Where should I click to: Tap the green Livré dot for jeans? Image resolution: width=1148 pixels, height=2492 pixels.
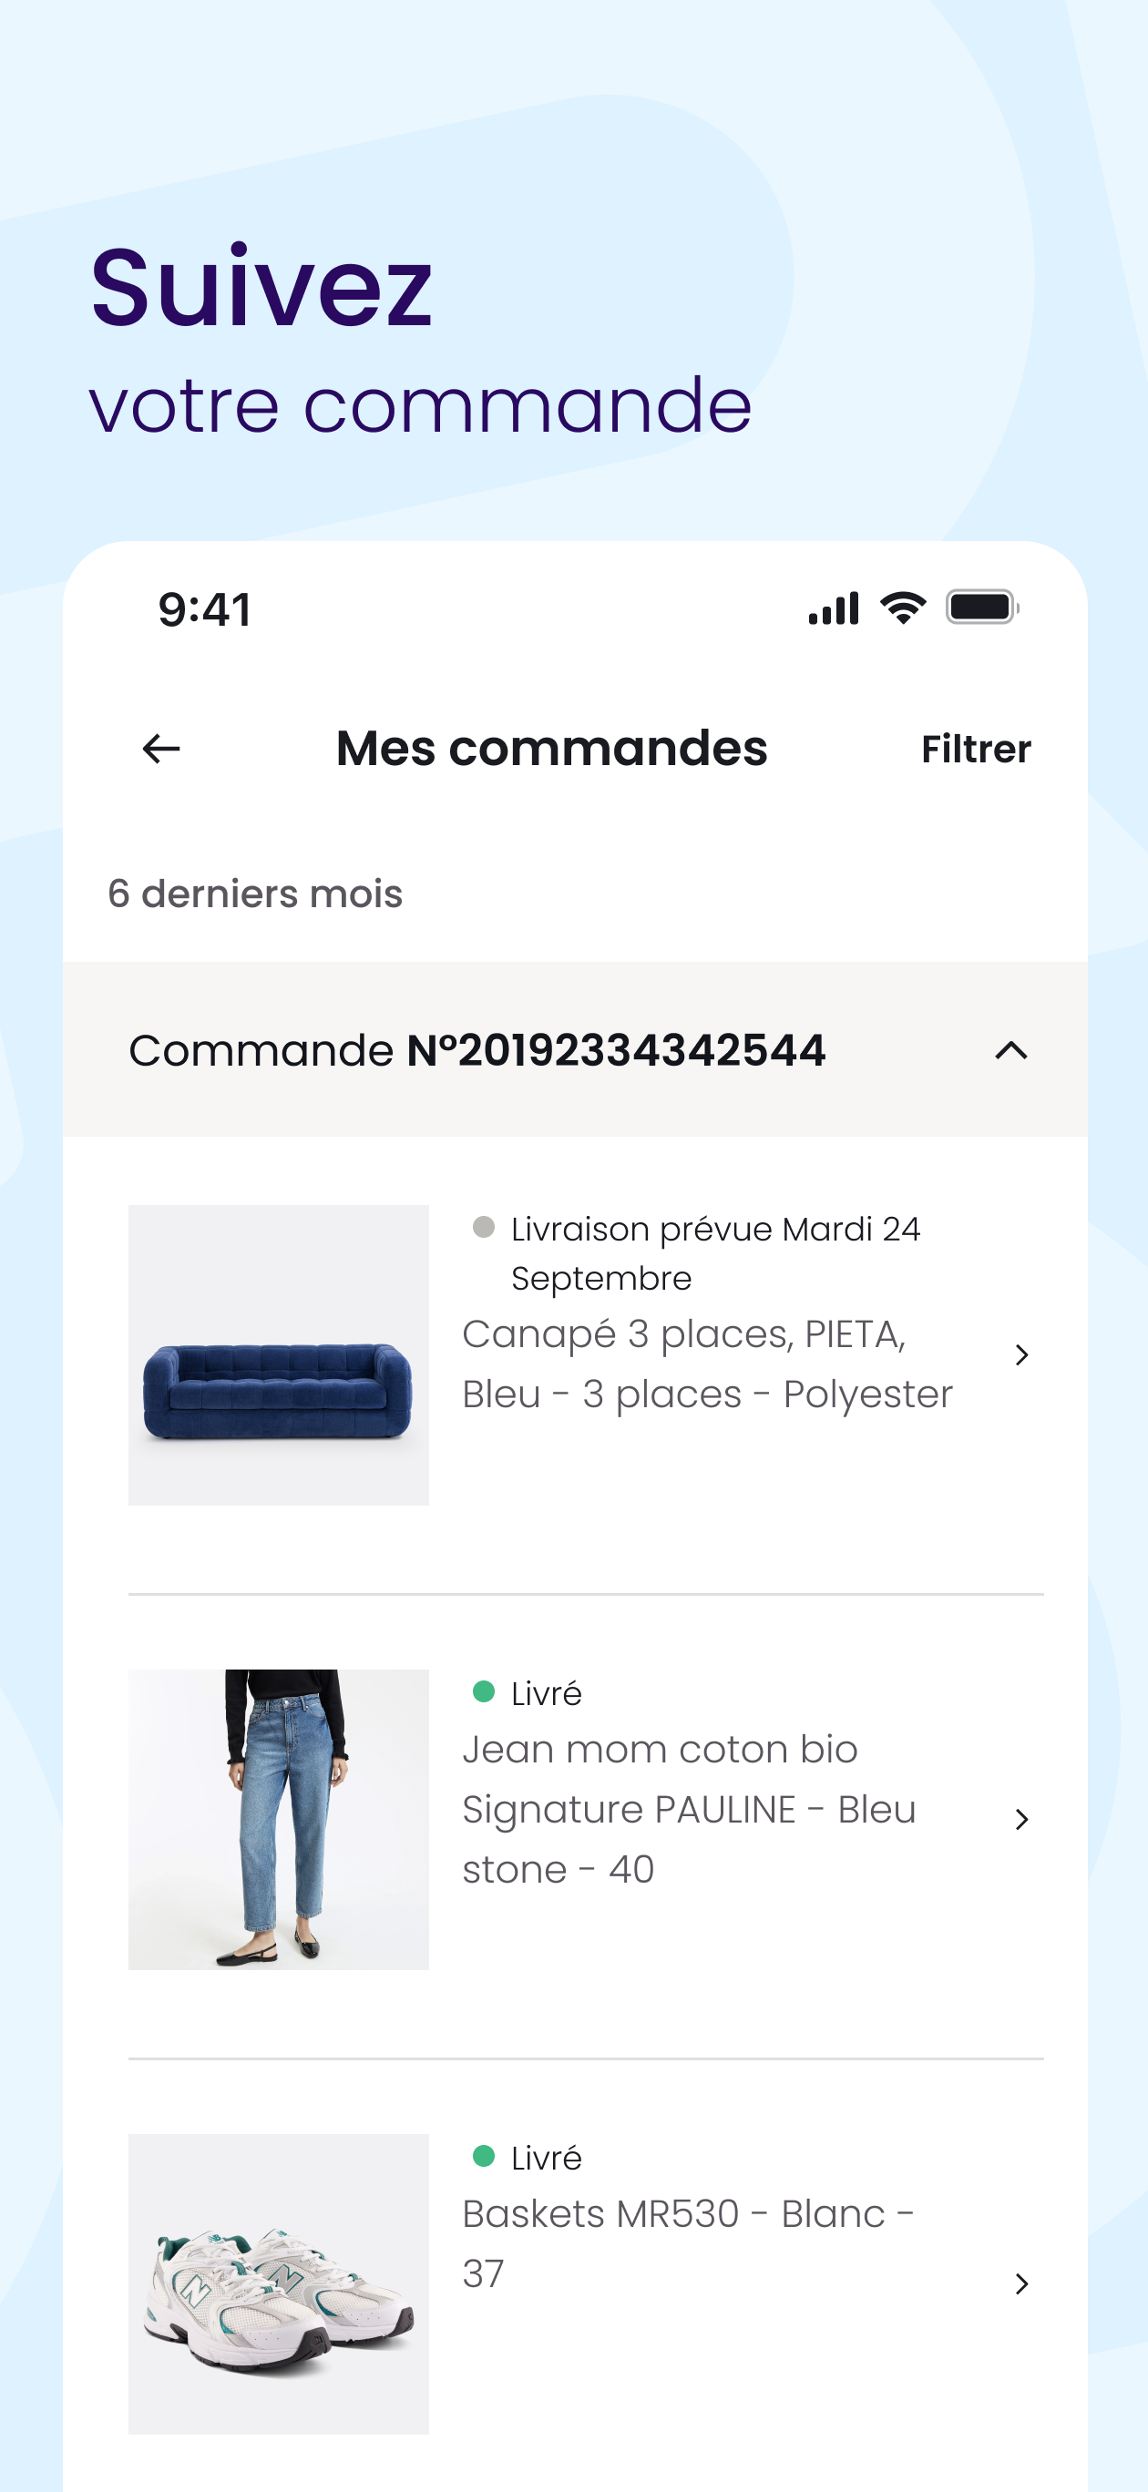tap(484, 1691)
